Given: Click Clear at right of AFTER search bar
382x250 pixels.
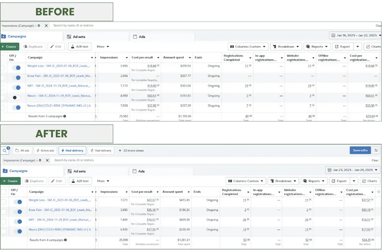Looking at the screenshot, I should point(375,161).
